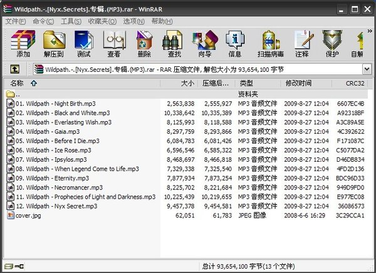376x273 pixels.
Task: Open the archive path dropdown arrow
Action: coord(367,69)
